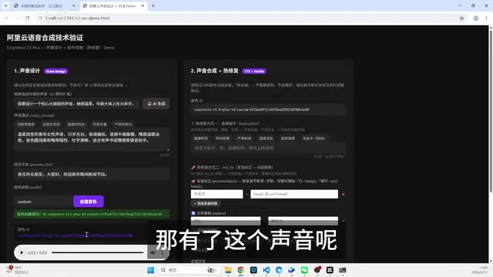
Task: Select the 温柔知性女 voice preset chip
Action: (76, 125)
